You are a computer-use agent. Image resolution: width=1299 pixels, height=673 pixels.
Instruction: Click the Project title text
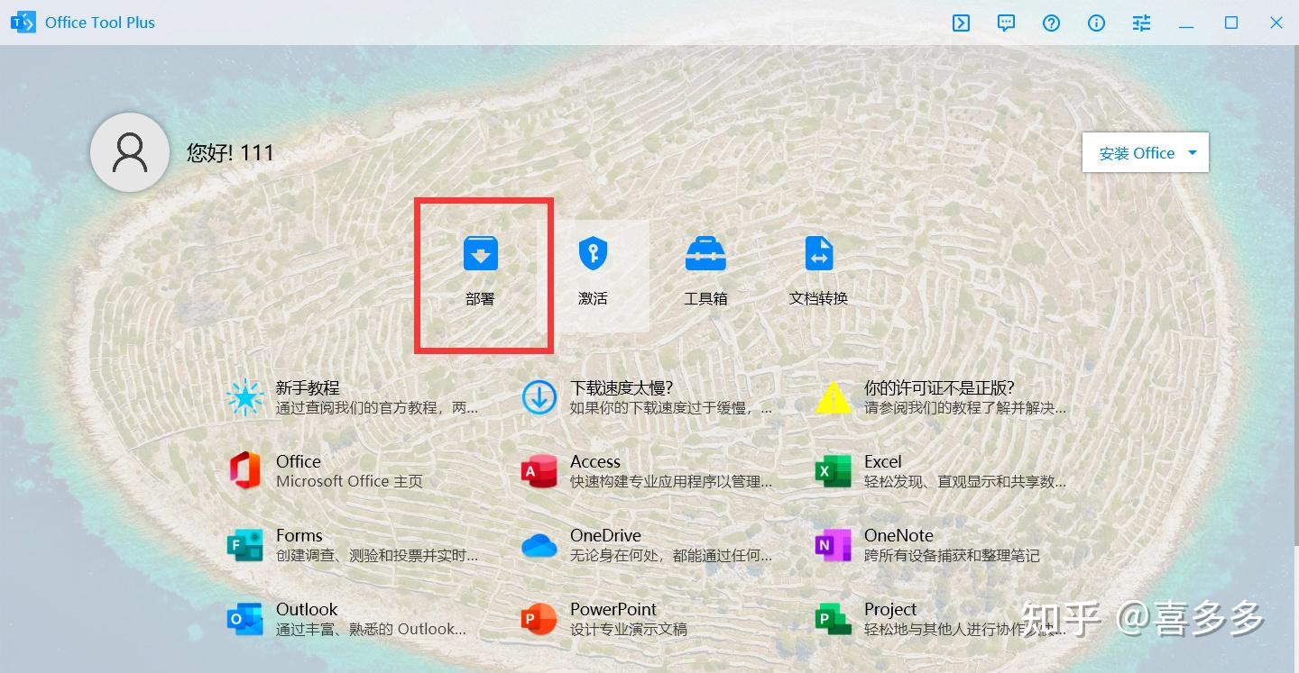point(890,609)
